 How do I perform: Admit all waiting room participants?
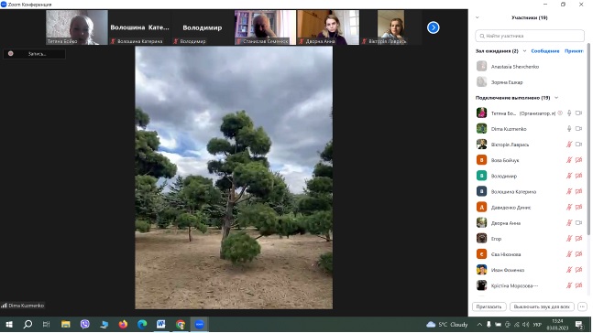[574, 51]
